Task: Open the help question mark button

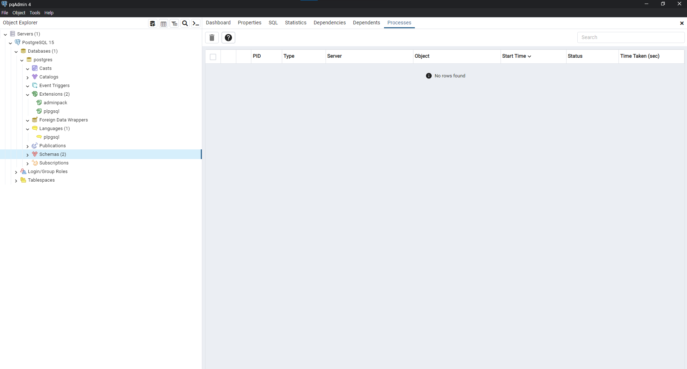Action: (x=228, y=38)
